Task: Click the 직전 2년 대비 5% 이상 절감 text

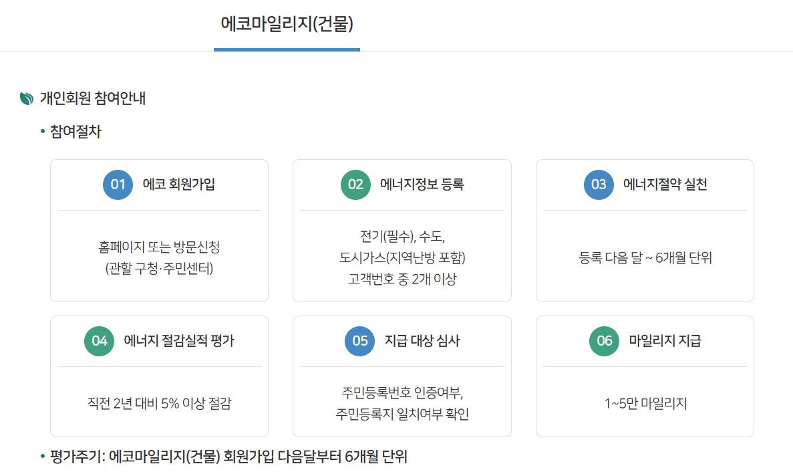Action: (x=159, y=404)
